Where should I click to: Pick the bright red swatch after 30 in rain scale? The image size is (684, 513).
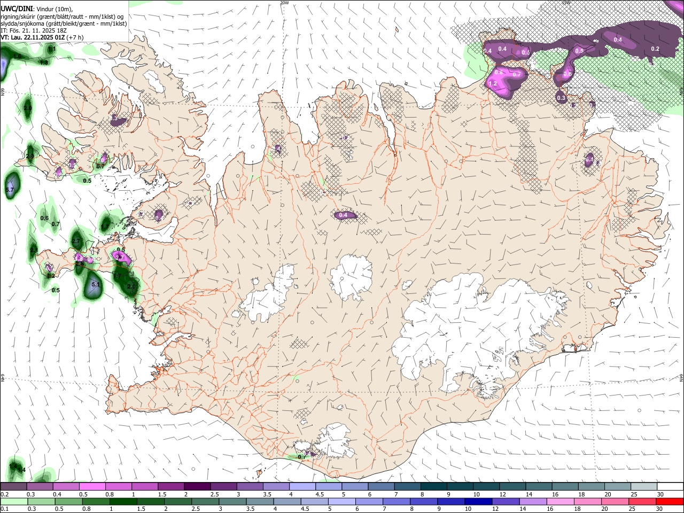(669, 501)
